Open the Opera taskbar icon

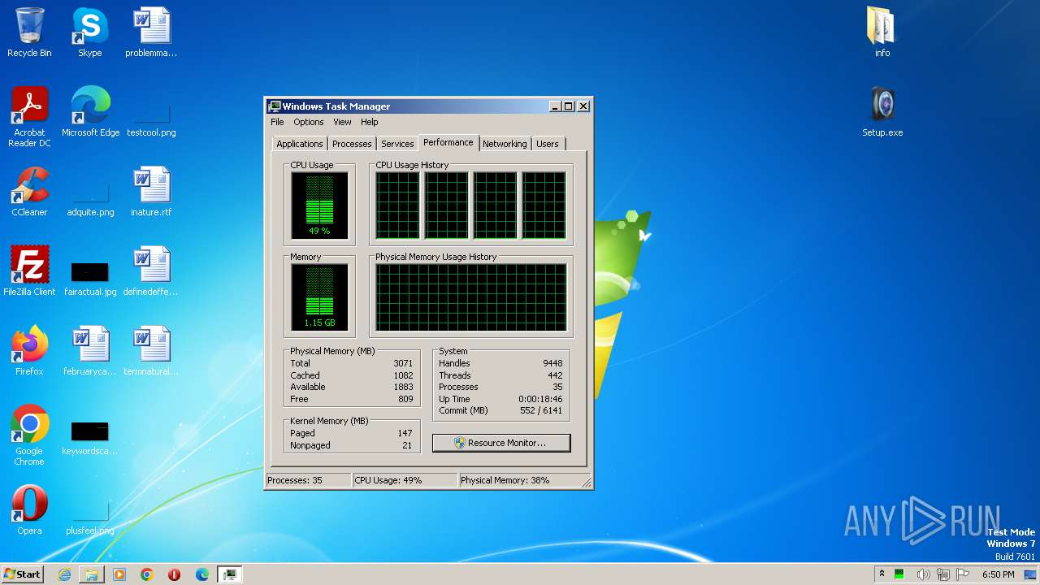point(175,574)
